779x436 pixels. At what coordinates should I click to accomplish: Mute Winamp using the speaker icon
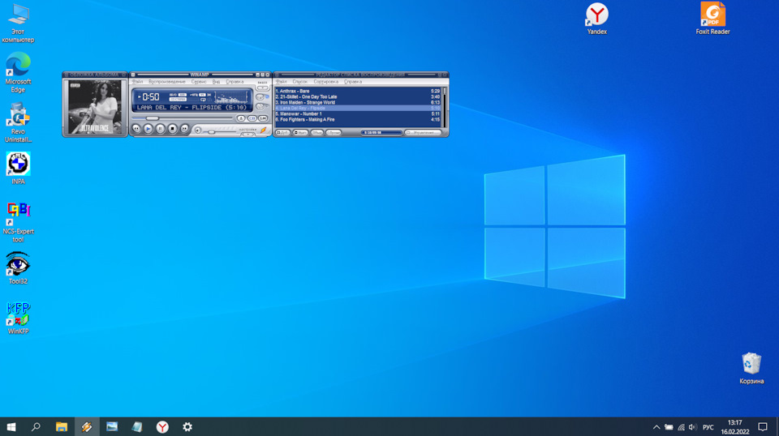(x=198, y=130)
